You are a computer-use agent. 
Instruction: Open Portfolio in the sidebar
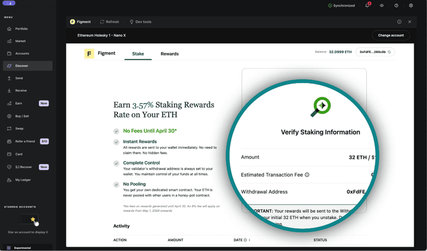[x=21, y=29]
